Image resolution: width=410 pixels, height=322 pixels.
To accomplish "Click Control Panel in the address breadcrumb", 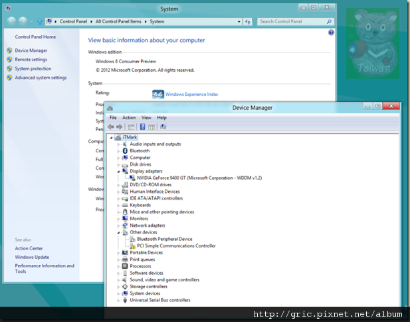I will click(73, 21).
